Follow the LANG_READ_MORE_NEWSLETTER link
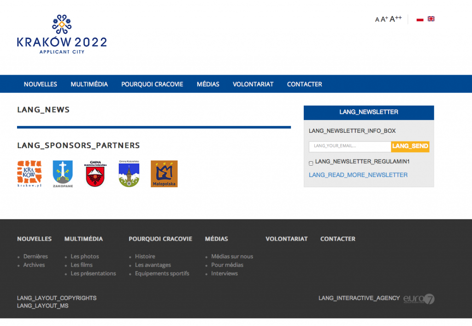 point(358,175)
